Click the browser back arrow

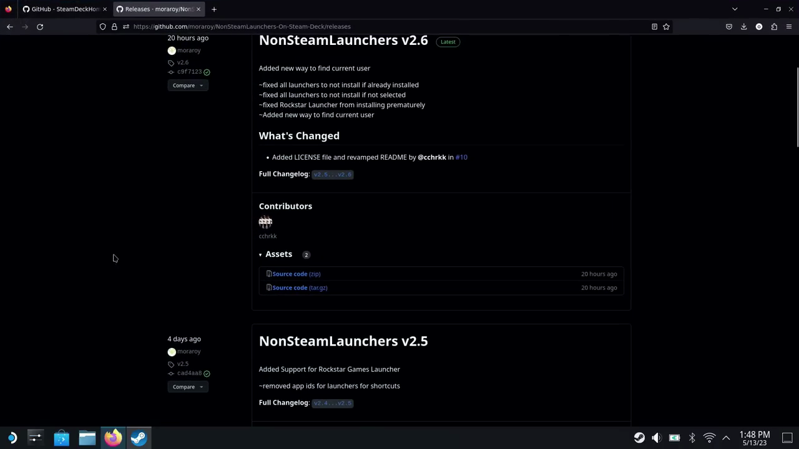pyautogui.click(x=10, y=26)
